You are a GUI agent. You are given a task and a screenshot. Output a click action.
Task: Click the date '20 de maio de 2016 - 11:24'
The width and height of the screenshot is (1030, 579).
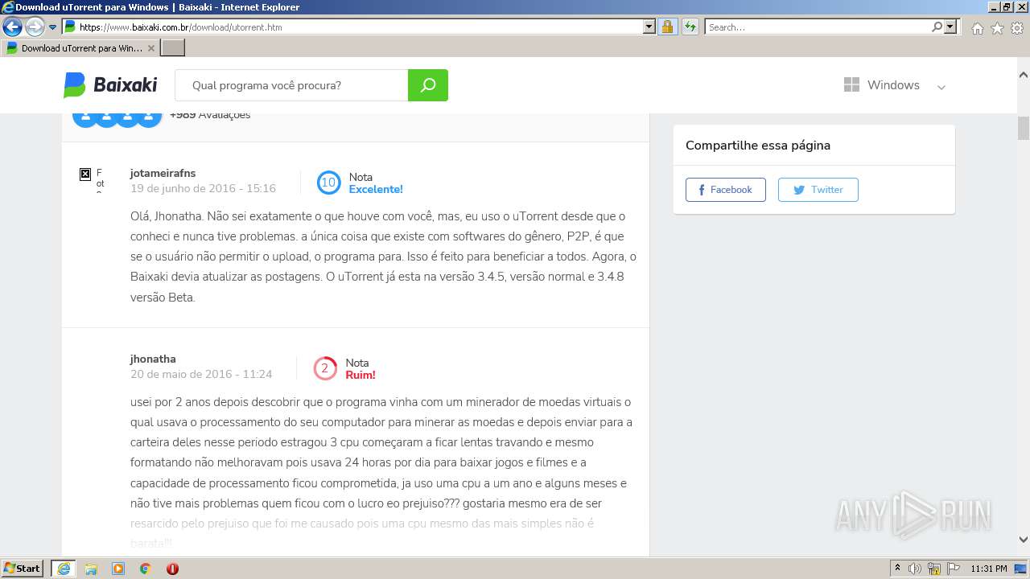coord(201,374)
